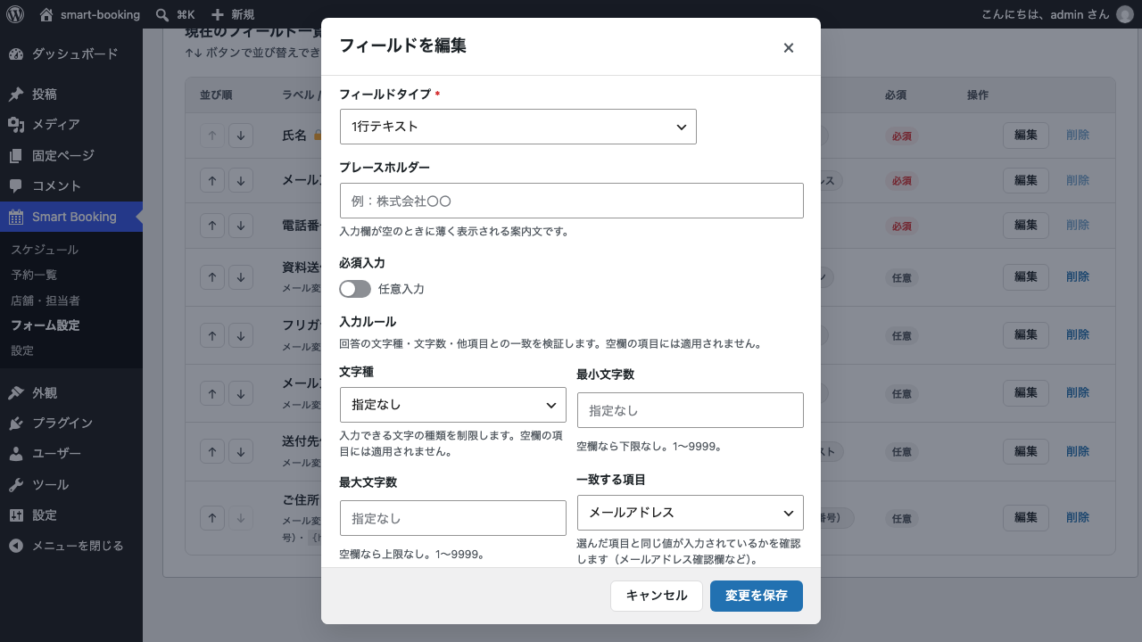Move 氏名 row down with arrow
Screen dimensions: 1142x642
click(241, 136)
